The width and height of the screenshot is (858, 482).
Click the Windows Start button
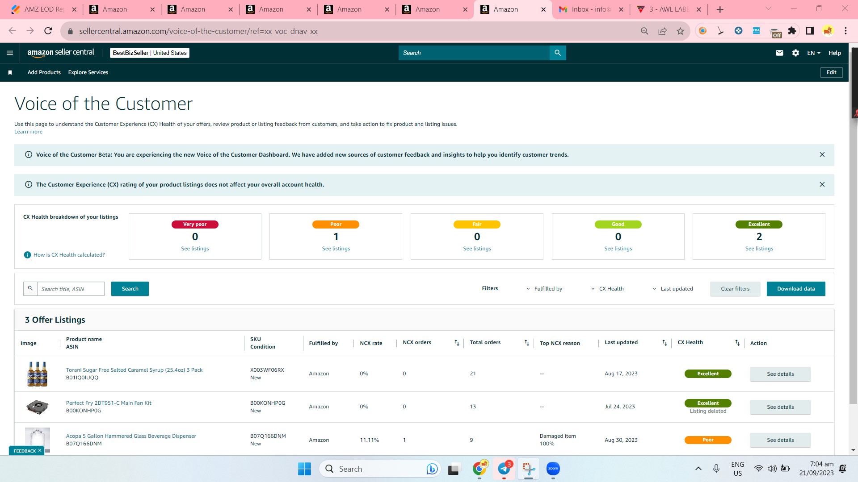(304, 469)
